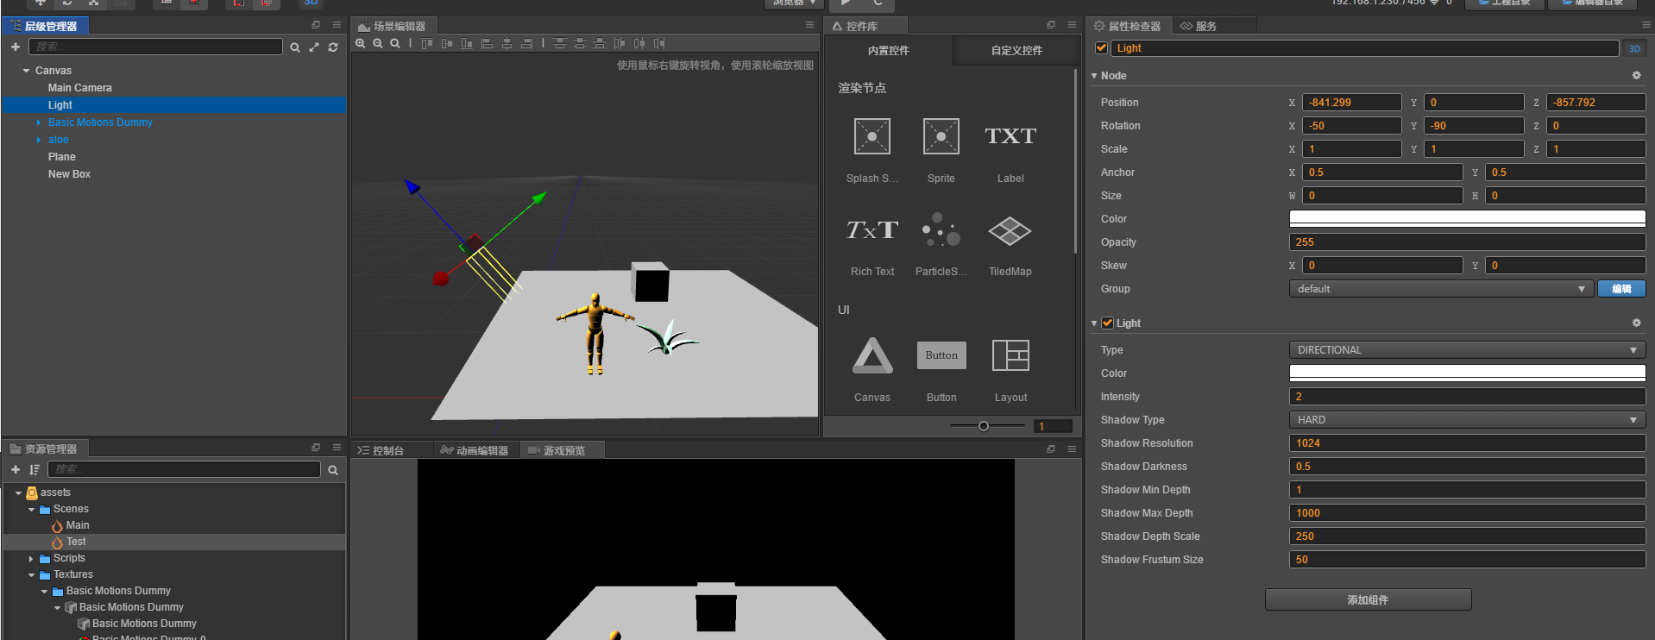Toggle the Light node active checkbox
This screenshot has height=640, width=1655.
tap(1101, 48)
